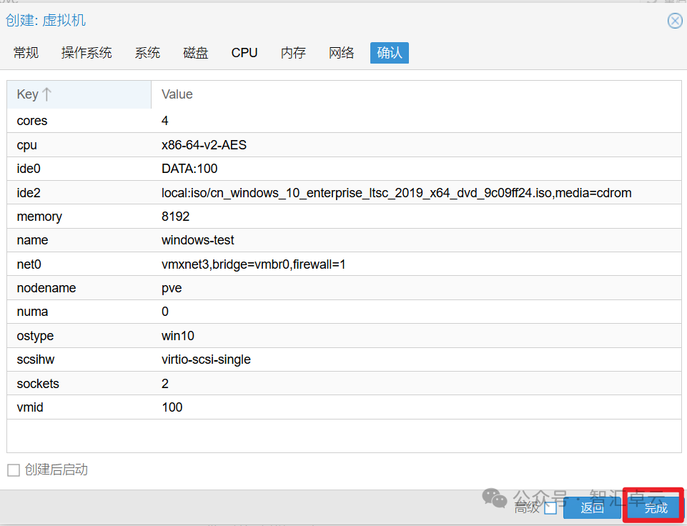Open the 操作系统 tab

87,53
